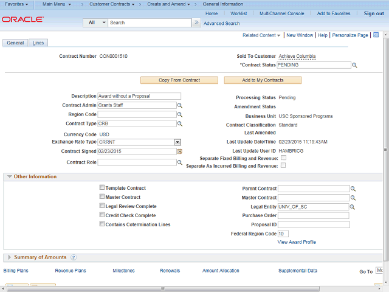Open the Parent Contract lookup icon
This screenshot has width=389, height=292.
coord(353,189)
